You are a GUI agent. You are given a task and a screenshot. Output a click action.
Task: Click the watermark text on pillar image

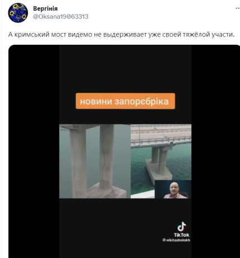coord(70,128)
